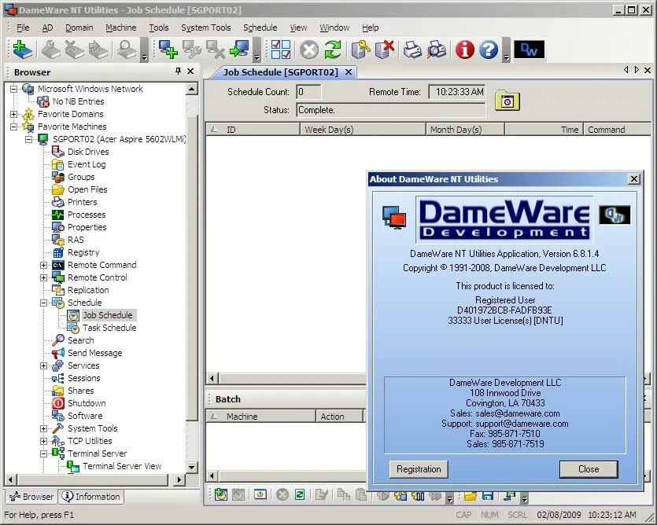This screenshot has width=657, height=525.
Task: Click the green Refresh arrows toolbar icon
Action: (333, 50)
